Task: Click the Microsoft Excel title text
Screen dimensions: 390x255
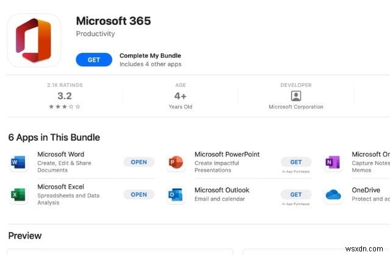Action: pyautogui.click(x=61, y=186)
